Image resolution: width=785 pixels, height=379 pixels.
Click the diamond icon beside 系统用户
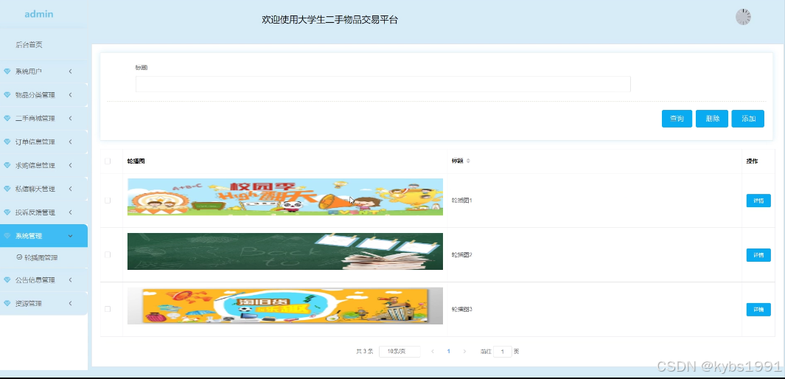(x=7, y=72)
